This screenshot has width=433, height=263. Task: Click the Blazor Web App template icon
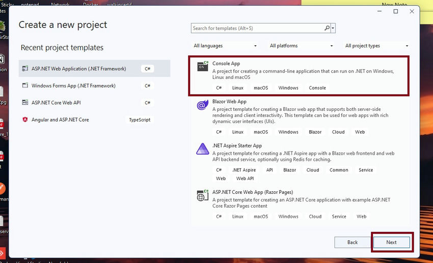pos(202,105)
